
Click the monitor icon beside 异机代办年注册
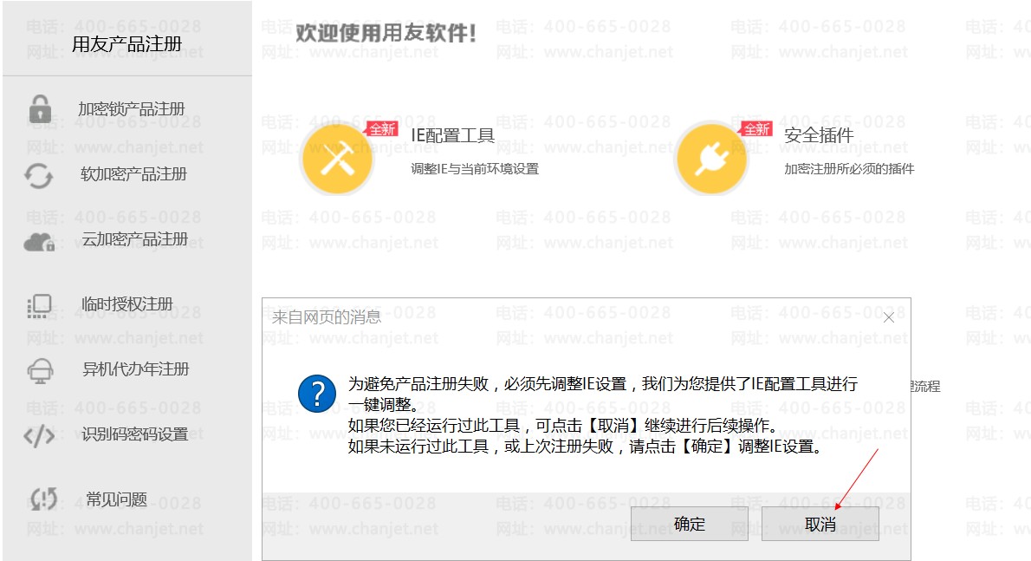[x=40, y=370]
